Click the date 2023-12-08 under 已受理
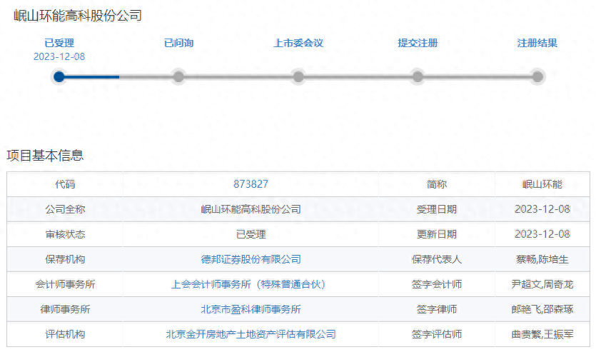 [59, 56]
